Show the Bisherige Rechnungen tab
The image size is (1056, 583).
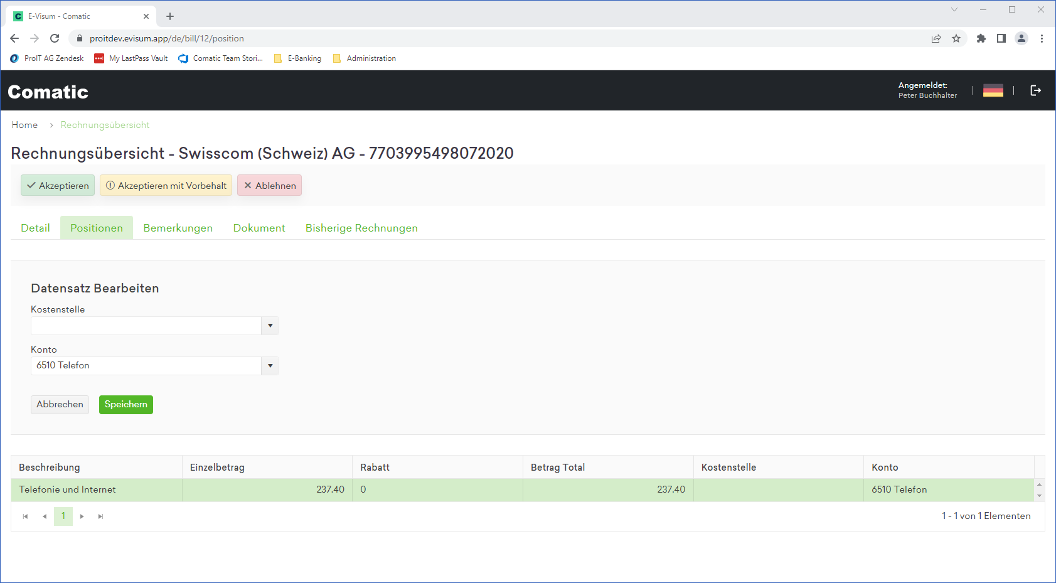click(x=361, y=228)
